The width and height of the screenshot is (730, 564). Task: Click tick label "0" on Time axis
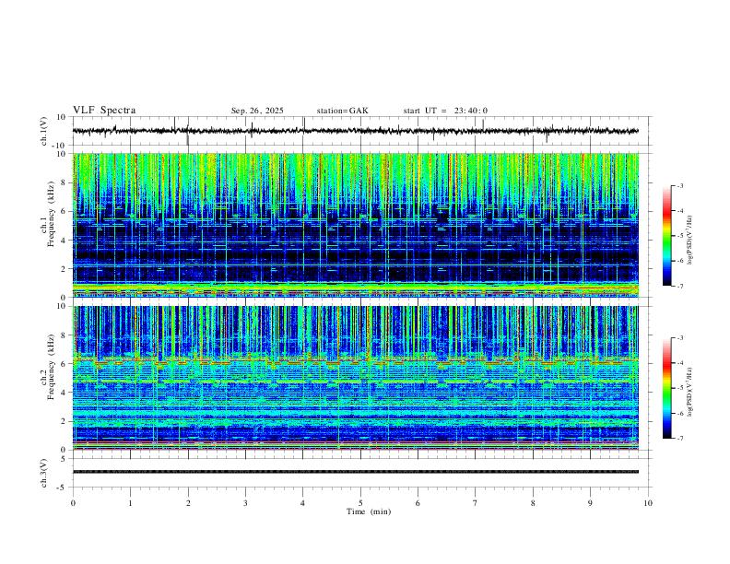(73, 503)
